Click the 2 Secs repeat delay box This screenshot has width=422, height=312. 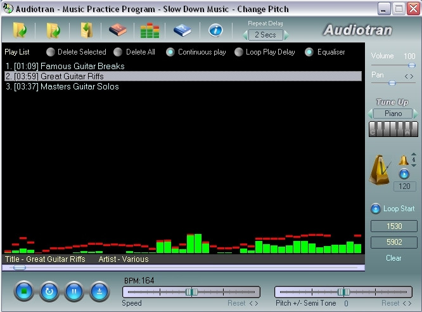point(265,35)
